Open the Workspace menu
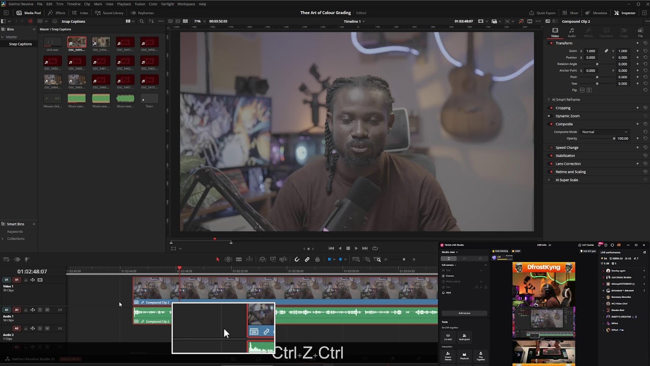Image resolution: width=650 pixels, height=366 pixels. click(x=186, y=4)
